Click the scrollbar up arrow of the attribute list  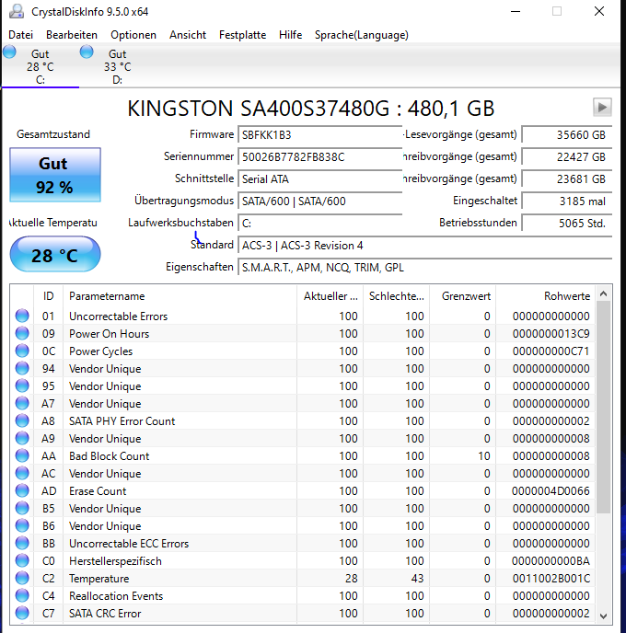coord(603,293)
